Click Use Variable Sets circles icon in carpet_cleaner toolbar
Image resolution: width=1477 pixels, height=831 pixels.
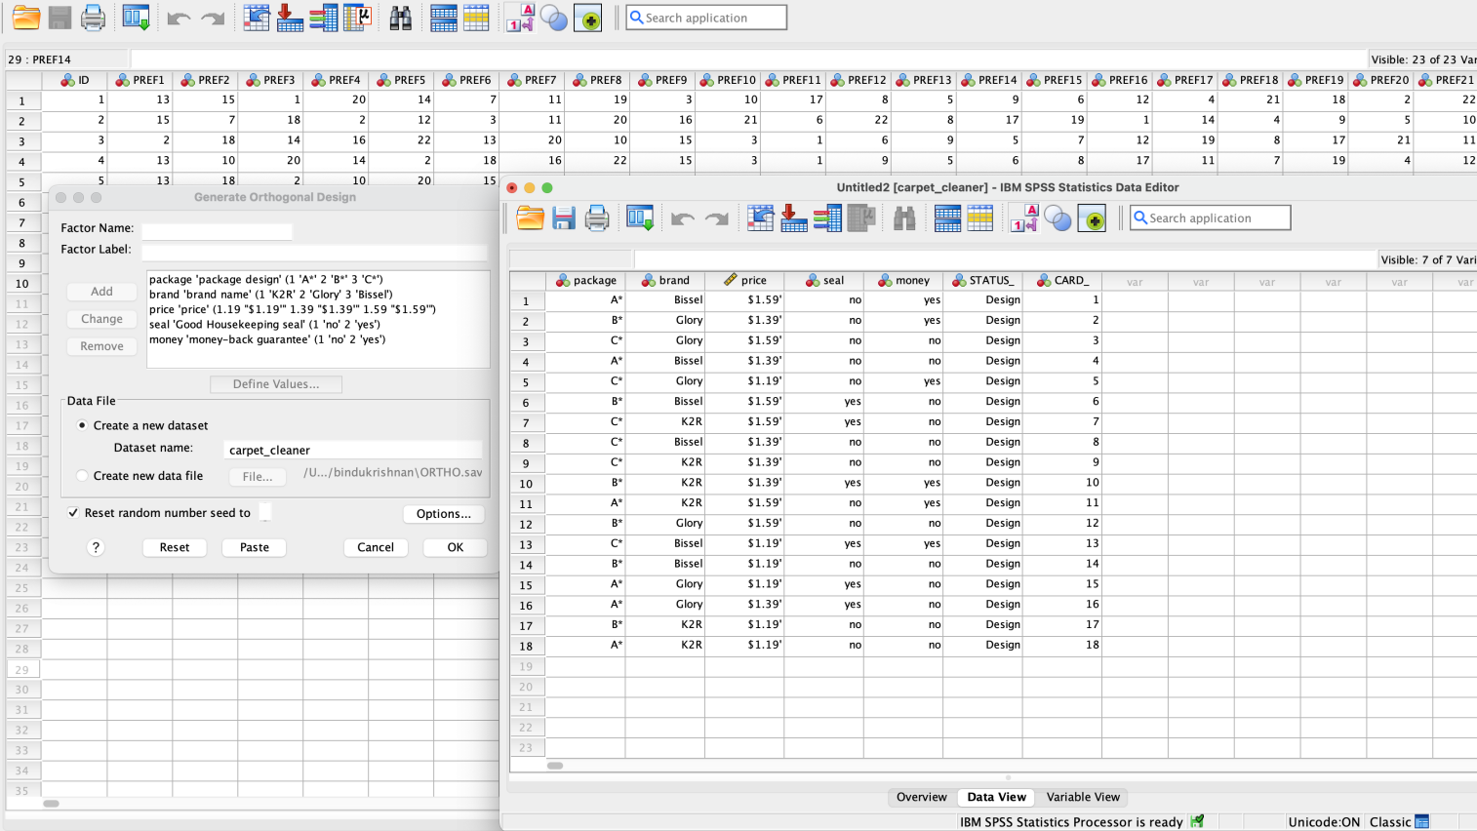coord(1058,218)
